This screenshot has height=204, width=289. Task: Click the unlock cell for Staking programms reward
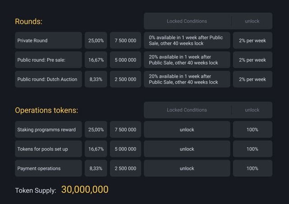click(186, 130)
